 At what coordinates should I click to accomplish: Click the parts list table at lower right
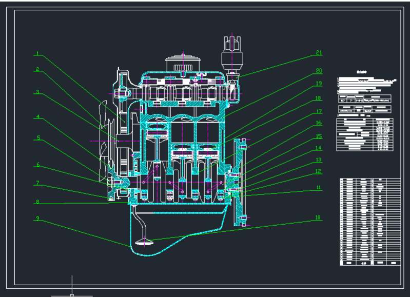(x=370, y=222)
